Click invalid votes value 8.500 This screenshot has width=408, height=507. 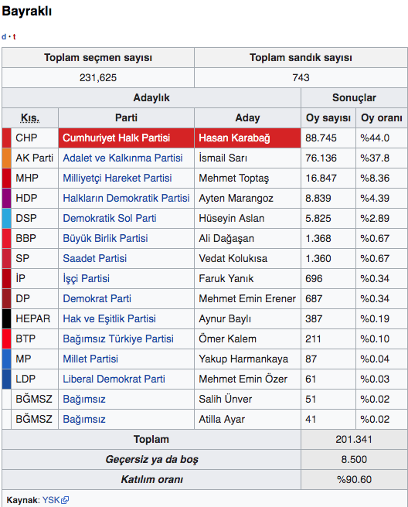[x=354, y=459]
